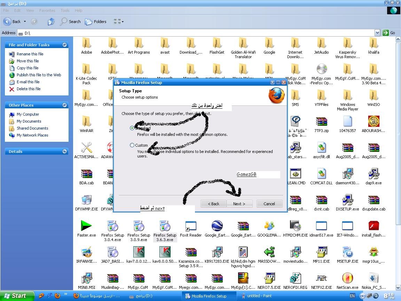
Task: Go back in Firefox Setup wizard
Action: [x=213, y=204]
